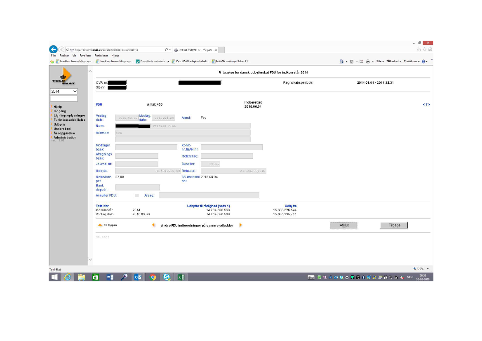
Task: Open the Vis menu
Action: click(74, 56)
